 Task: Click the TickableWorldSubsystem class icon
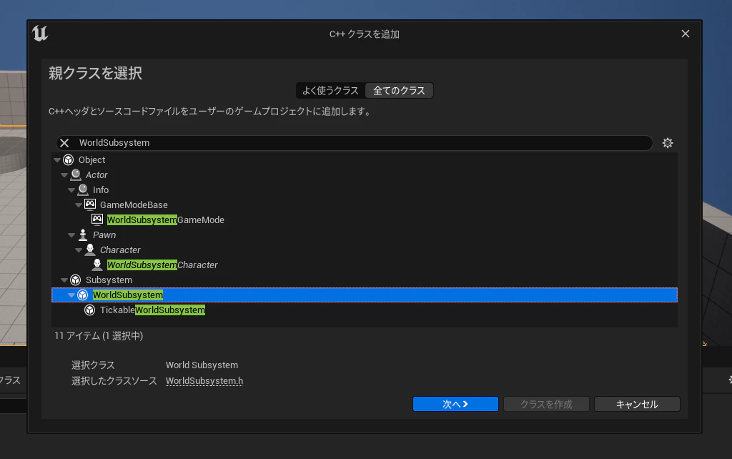tap(89, 310)
